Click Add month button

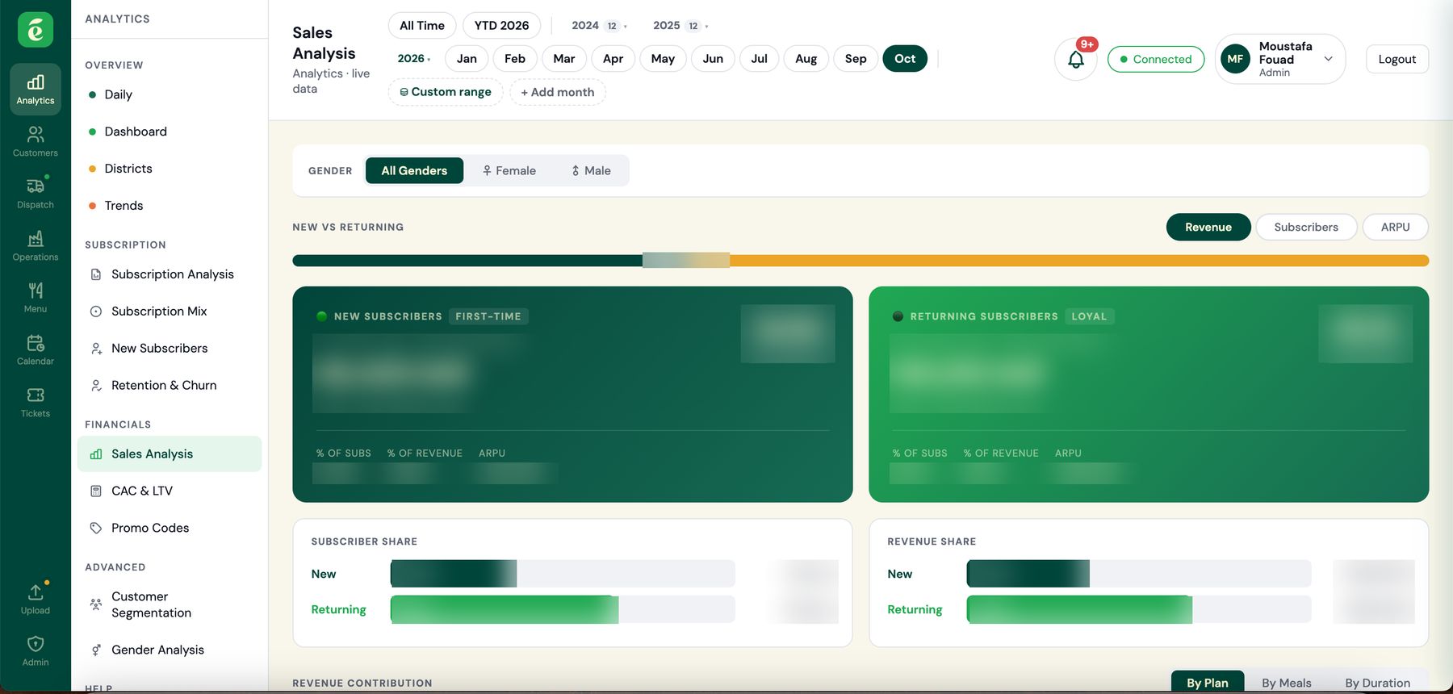coord(558,92)
